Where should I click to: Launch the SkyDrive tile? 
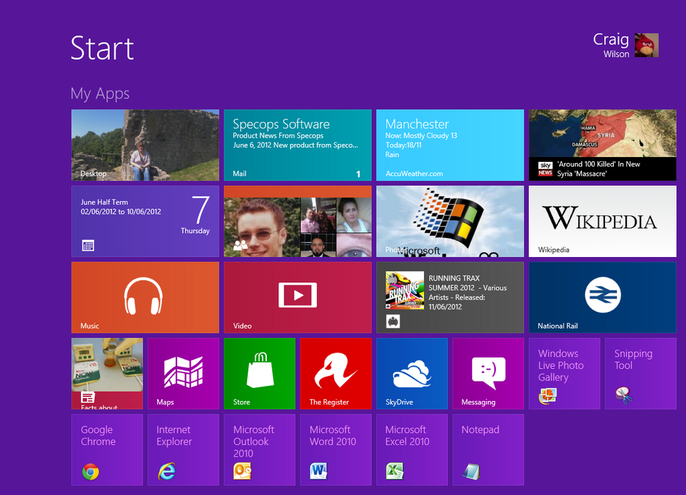tap(412, 374)
